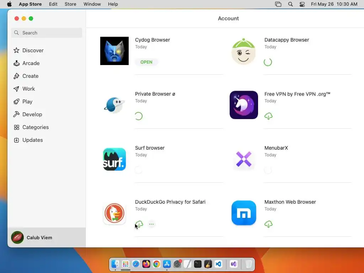Screen dimensions: 364x273
Task: Click the Private Browser planet icon
Action: point(114,105)
